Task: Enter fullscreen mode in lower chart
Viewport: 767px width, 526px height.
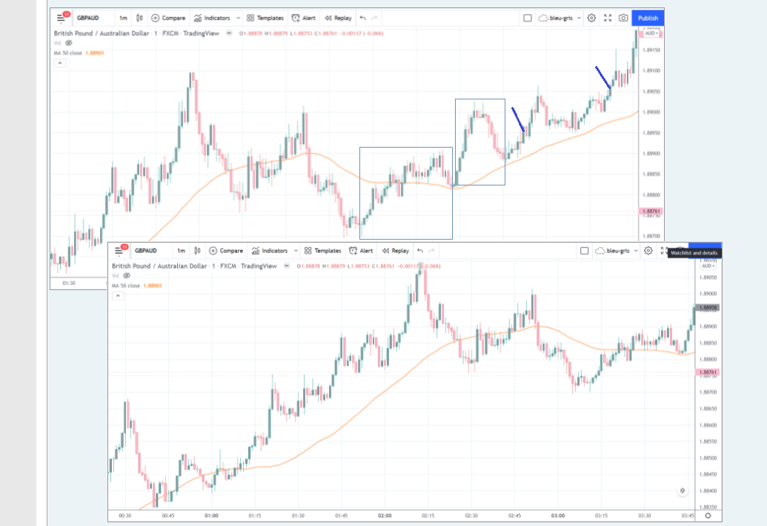Action: (x=664, y=251)
